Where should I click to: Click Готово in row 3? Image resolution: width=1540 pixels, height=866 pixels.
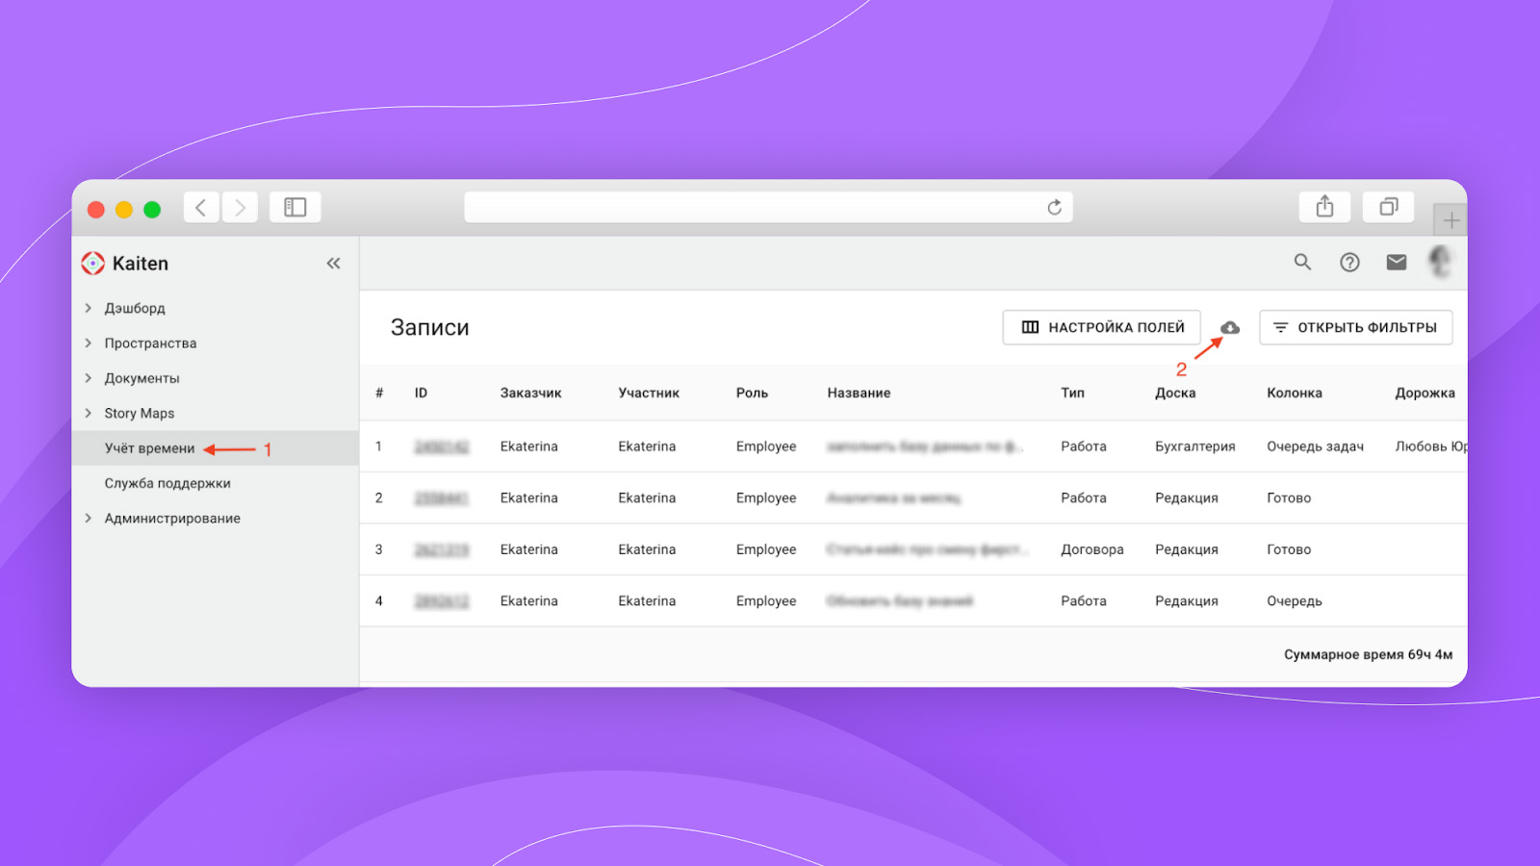point(1289,549)
